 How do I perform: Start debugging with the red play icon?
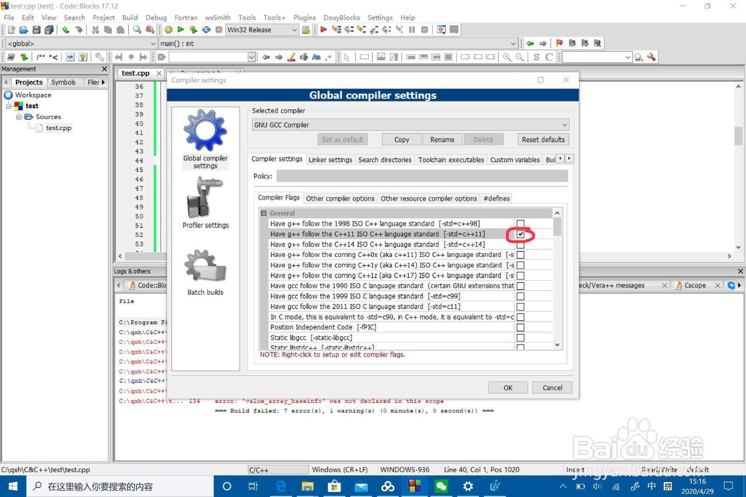point(324,30)
